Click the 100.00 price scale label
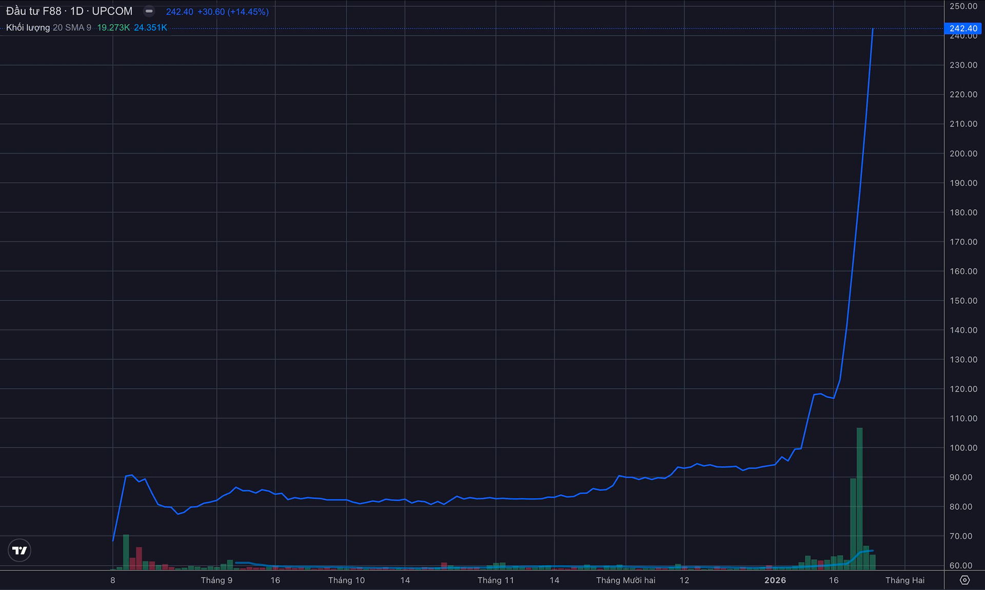 963,448
